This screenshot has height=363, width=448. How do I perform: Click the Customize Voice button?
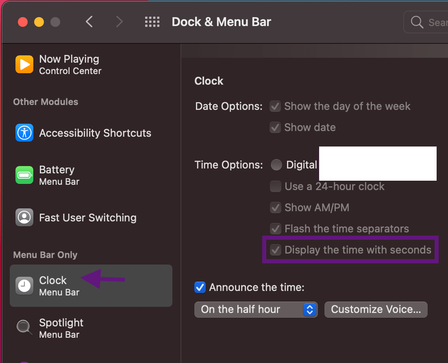coord(375,309)
